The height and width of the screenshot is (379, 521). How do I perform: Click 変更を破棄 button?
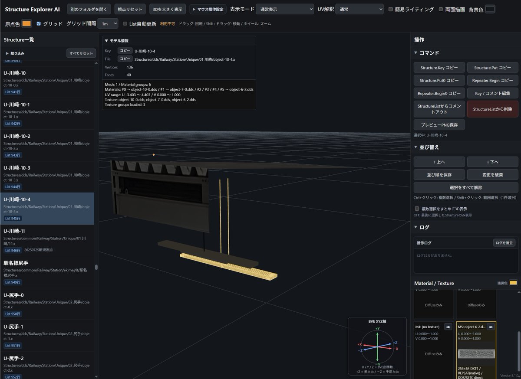click(492, 175)
